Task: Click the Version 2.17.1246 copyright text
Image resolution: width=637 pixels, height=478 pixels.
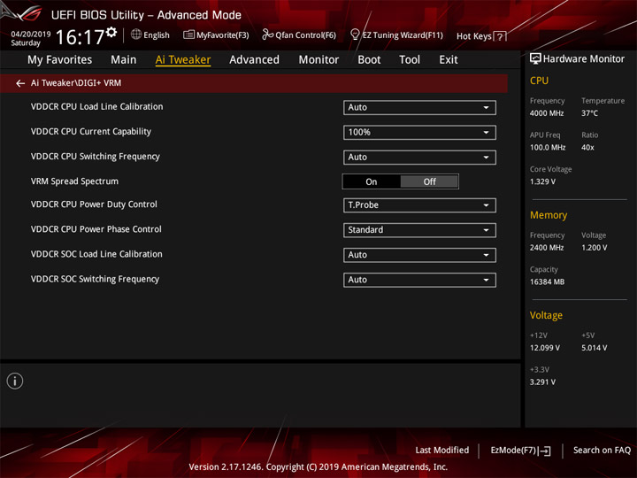Action: pos(318,467)
